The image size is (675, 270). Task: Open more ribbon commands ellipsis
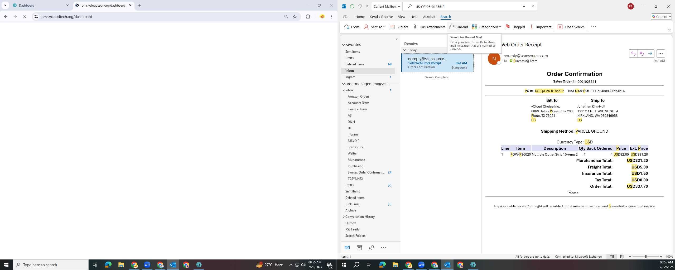click(594, 27)
